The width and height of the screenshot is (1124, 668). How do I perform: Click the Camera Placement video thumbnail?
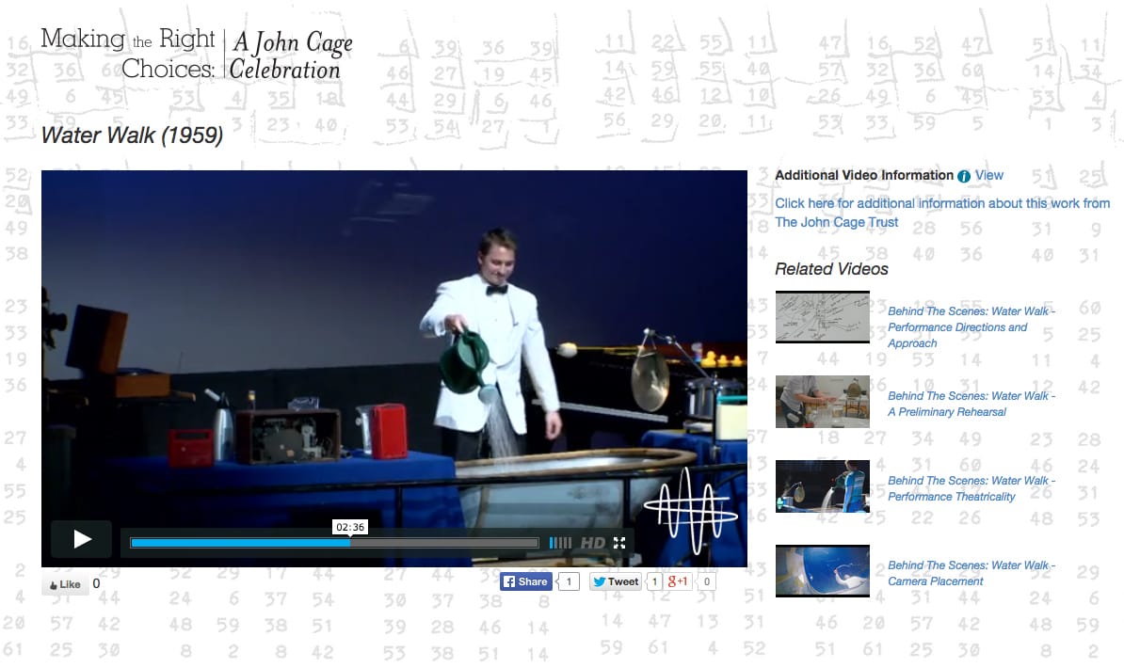[822, 571]
